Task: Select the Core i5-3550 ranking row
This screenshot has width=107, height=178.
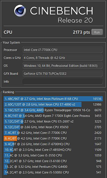Action: pos(53,155)
